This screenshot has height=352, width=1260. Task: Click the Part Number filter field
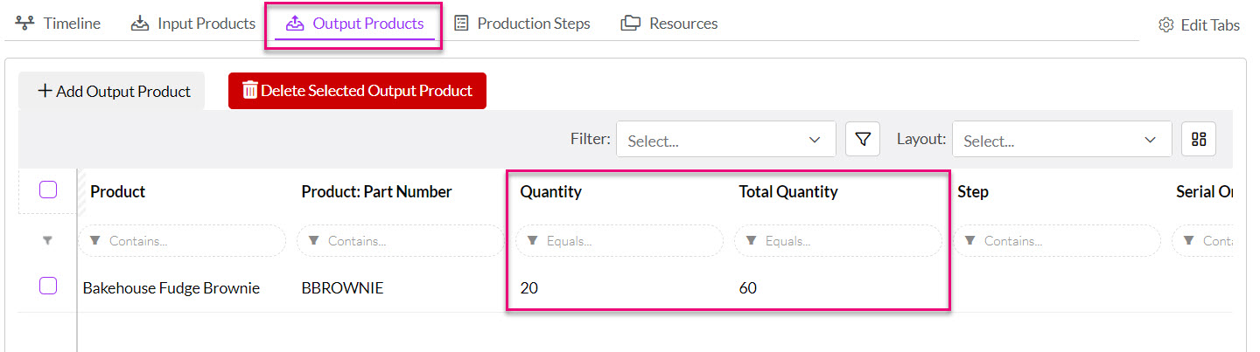401,240
